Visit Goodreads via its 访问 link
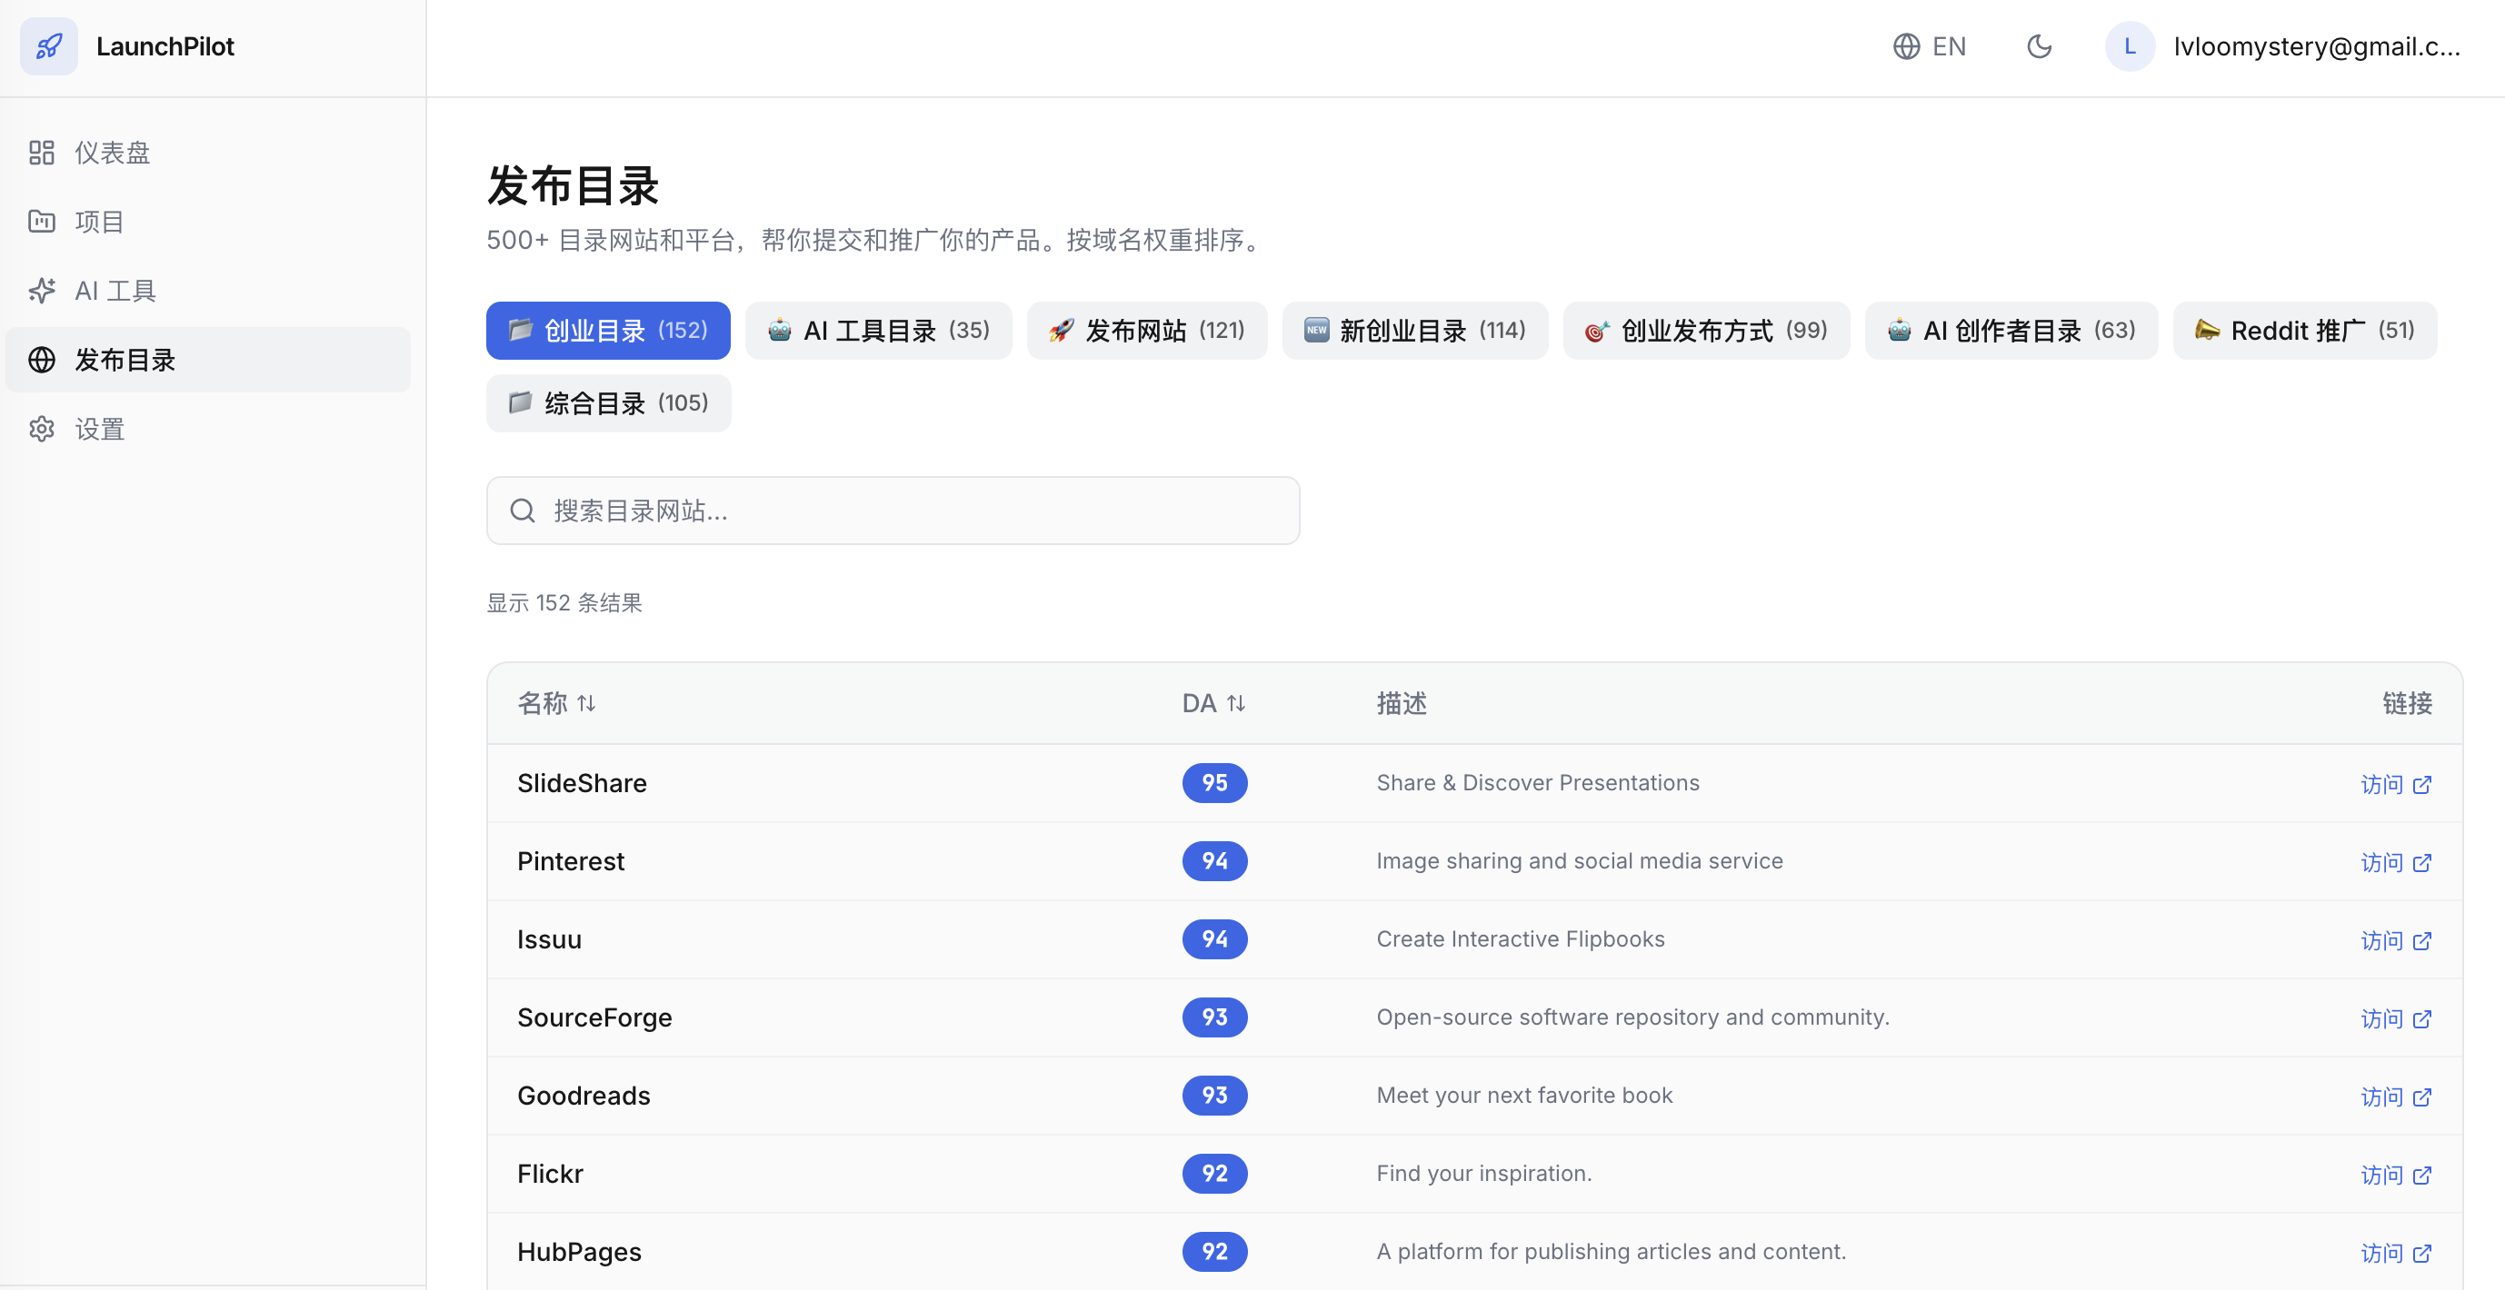The image size is (2505, 1290). click(2396, 1096)
